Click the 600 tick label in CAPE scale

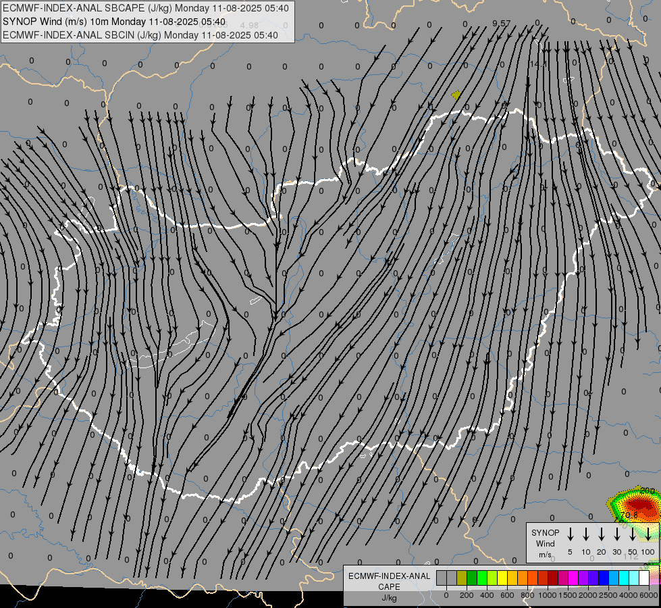click(507, 595)
